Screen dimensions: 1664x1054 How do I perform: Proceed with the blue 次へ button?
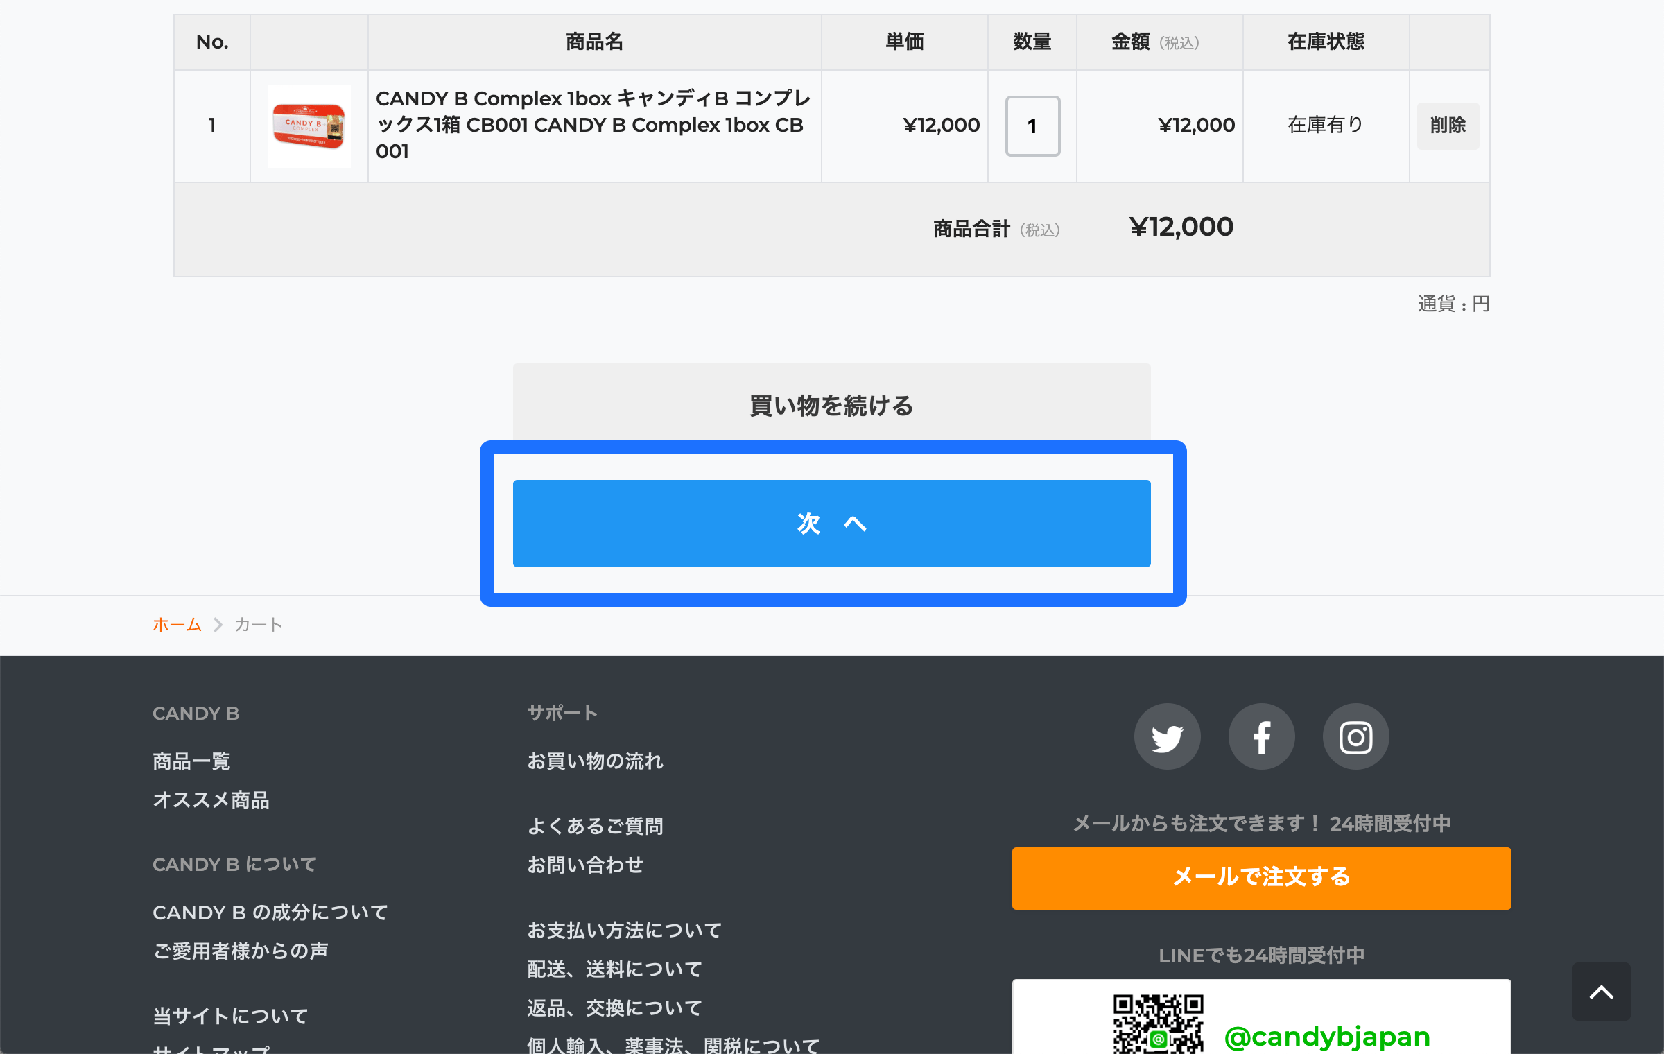tap(831, 524)
